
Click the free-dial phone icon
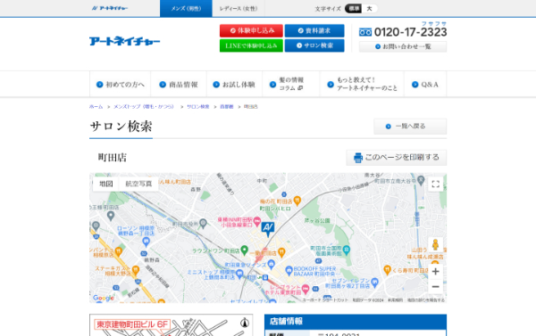[365, 32]
